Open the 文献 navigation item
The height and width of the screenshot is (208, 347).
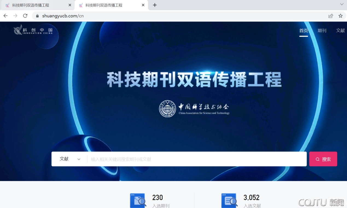[x=340, y=31]
